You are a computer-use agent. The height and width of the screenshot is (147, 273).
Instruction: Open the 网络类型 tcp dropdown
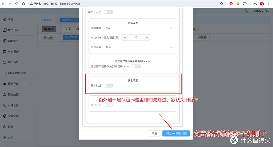139,28
